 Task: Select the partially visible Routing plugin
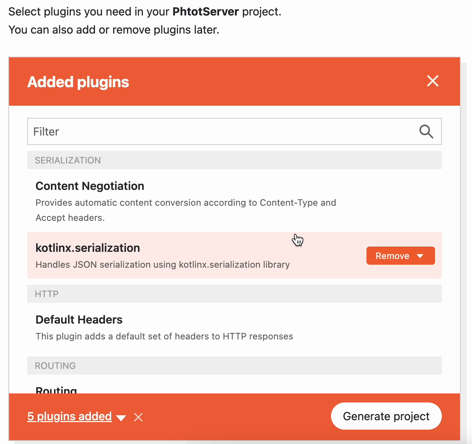[x=56, y=390]
